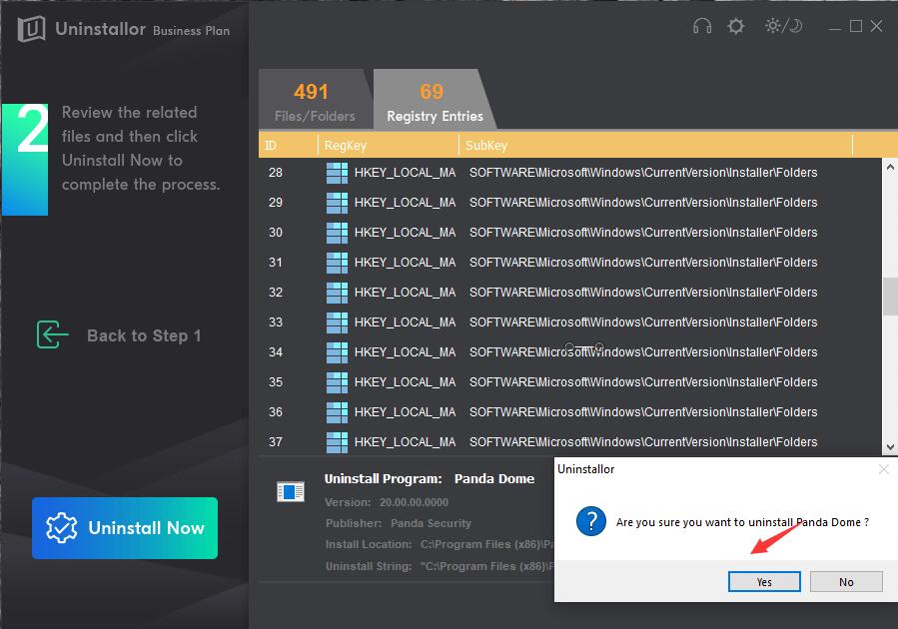Viewport: 898px width, 629px height.
Task: Sort by SubKey column header
Action: [x=655, y=146]
